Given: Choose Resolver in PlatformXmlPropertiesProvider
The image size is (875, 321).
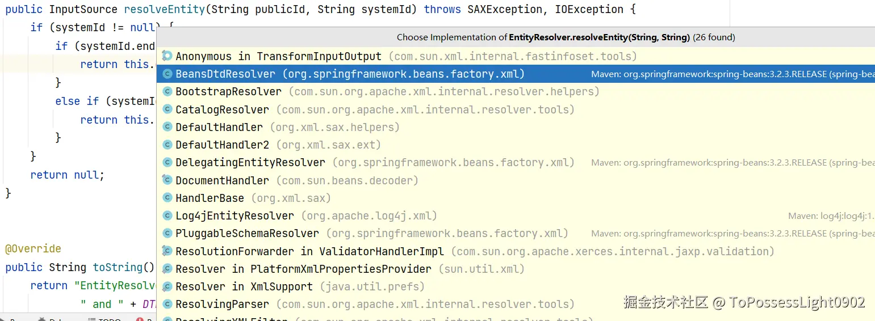Looking at the screenshot, I should (x=303, y=269).
